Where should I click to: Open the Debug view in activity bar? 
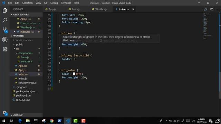(x=4, y=40)
